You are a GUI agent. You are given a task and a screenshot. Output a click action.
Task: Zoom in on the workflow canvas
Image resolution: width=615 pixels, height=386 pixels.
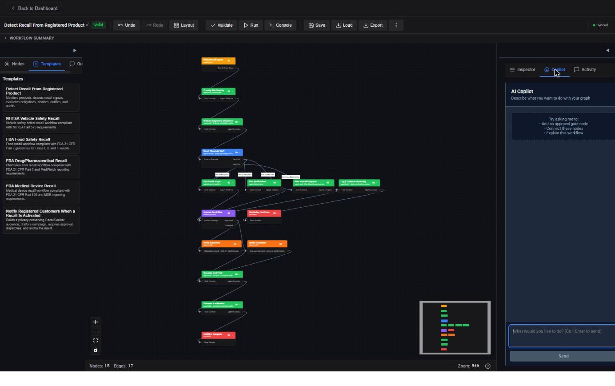click(96, 322)
